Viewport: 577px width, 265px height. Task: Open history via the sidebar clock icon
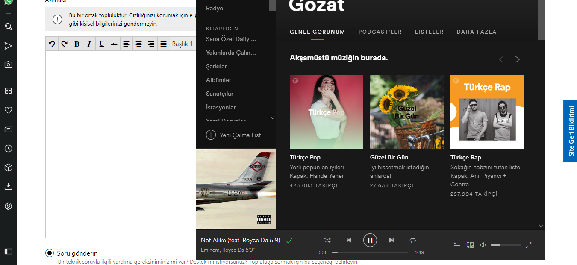[x=8, y=148]
